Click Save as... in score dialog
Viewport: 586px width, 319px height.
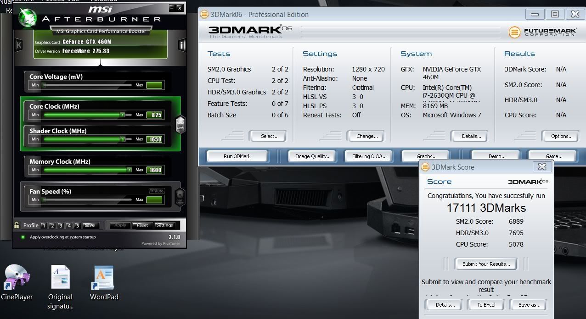[x=529, y=305]
